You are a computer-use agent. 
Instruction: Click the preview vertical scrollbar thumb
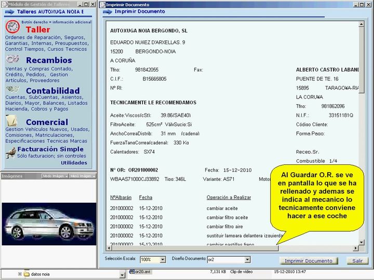tap(362, 60)
